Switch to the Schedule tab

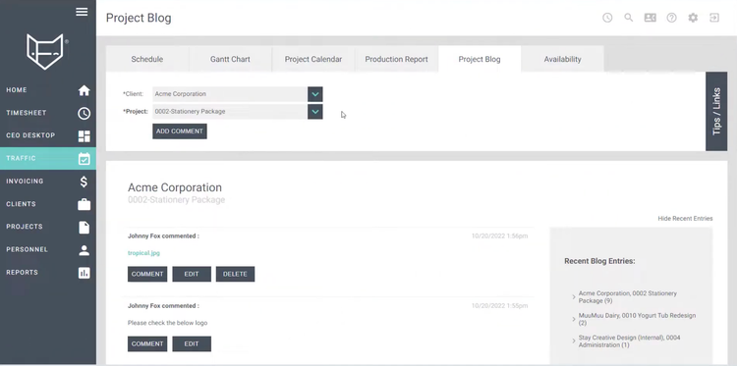coord(147,59)
